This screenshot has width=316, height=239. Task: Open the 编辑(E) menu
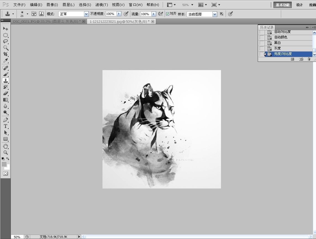coord(36,5)
